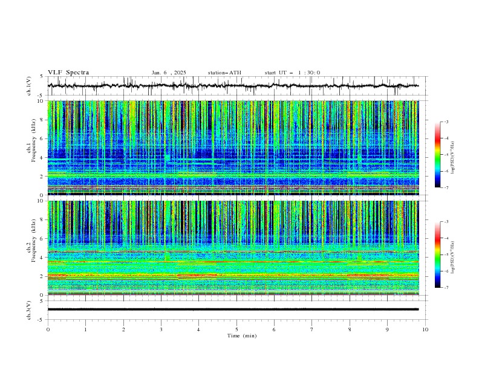479x370 pixels.
Task: Click time axis tick label "6"
Action: click(x=274, y=329)
